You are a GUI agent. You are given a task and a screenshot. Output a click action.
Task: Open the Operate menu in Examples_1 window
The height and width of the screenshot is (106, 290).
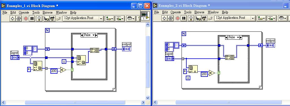tap(24, 12)
